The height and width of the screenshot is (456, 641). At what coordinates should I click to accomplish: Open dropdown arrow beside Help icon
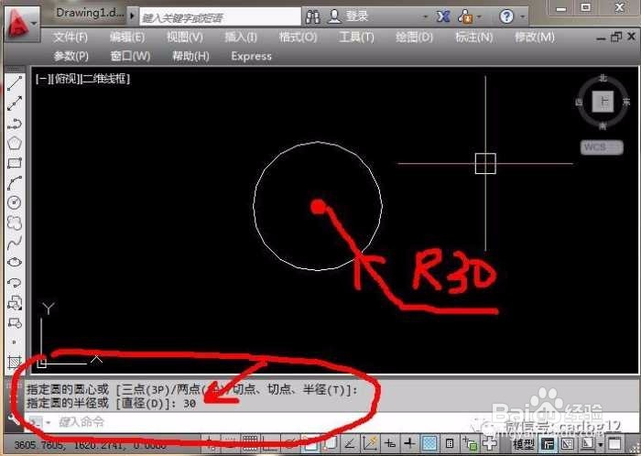[x=523, y=17]
